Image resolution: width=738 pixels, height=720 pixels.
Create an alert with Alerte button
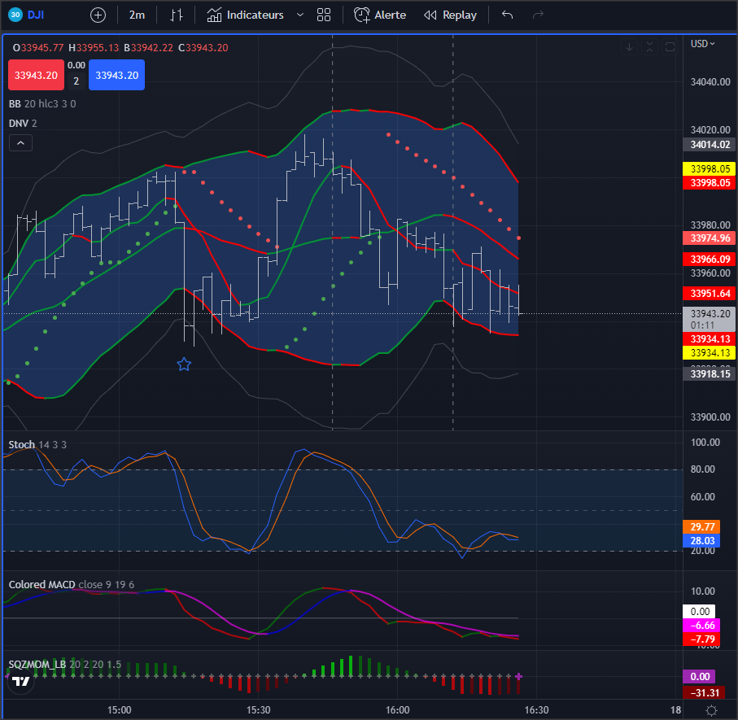[x=380, y=15]
